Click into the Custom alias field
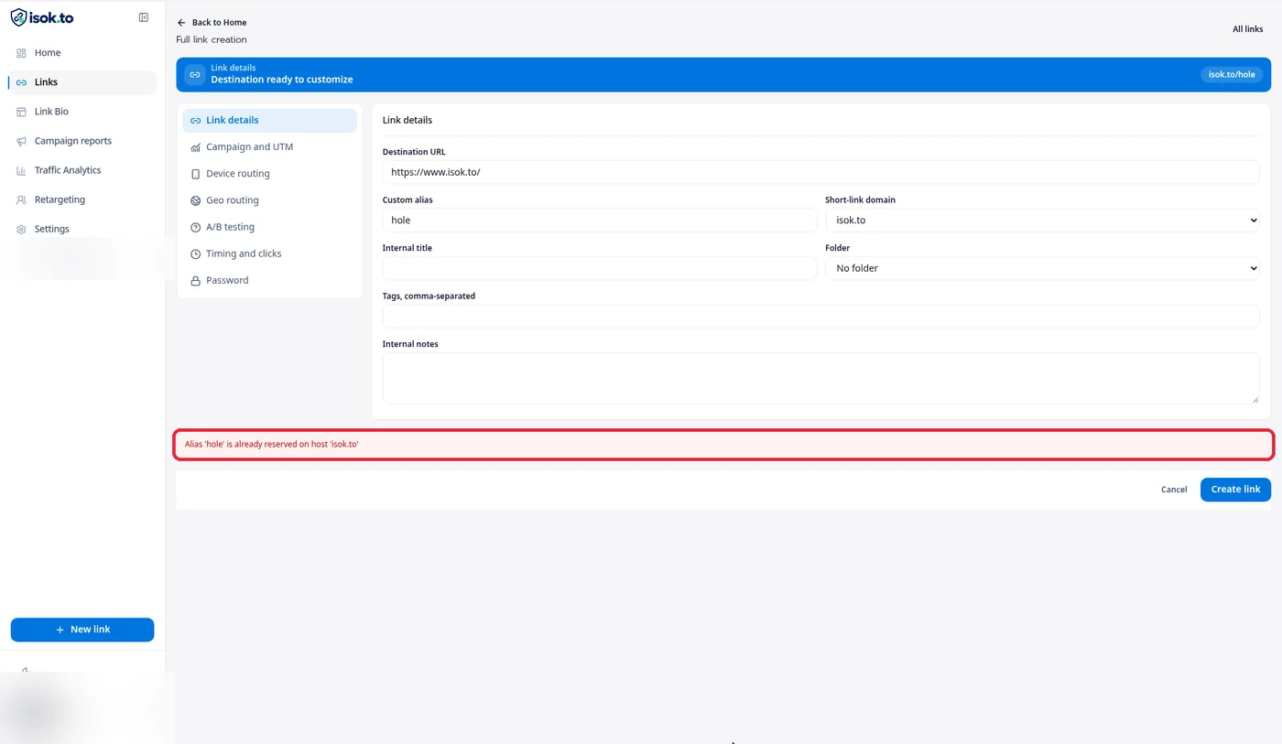The image size is (1282, 744). [599, 220]
